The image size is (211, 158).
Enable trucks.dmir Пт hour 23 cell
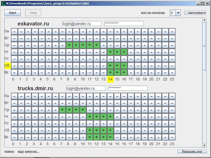click(x=172, y=123)
